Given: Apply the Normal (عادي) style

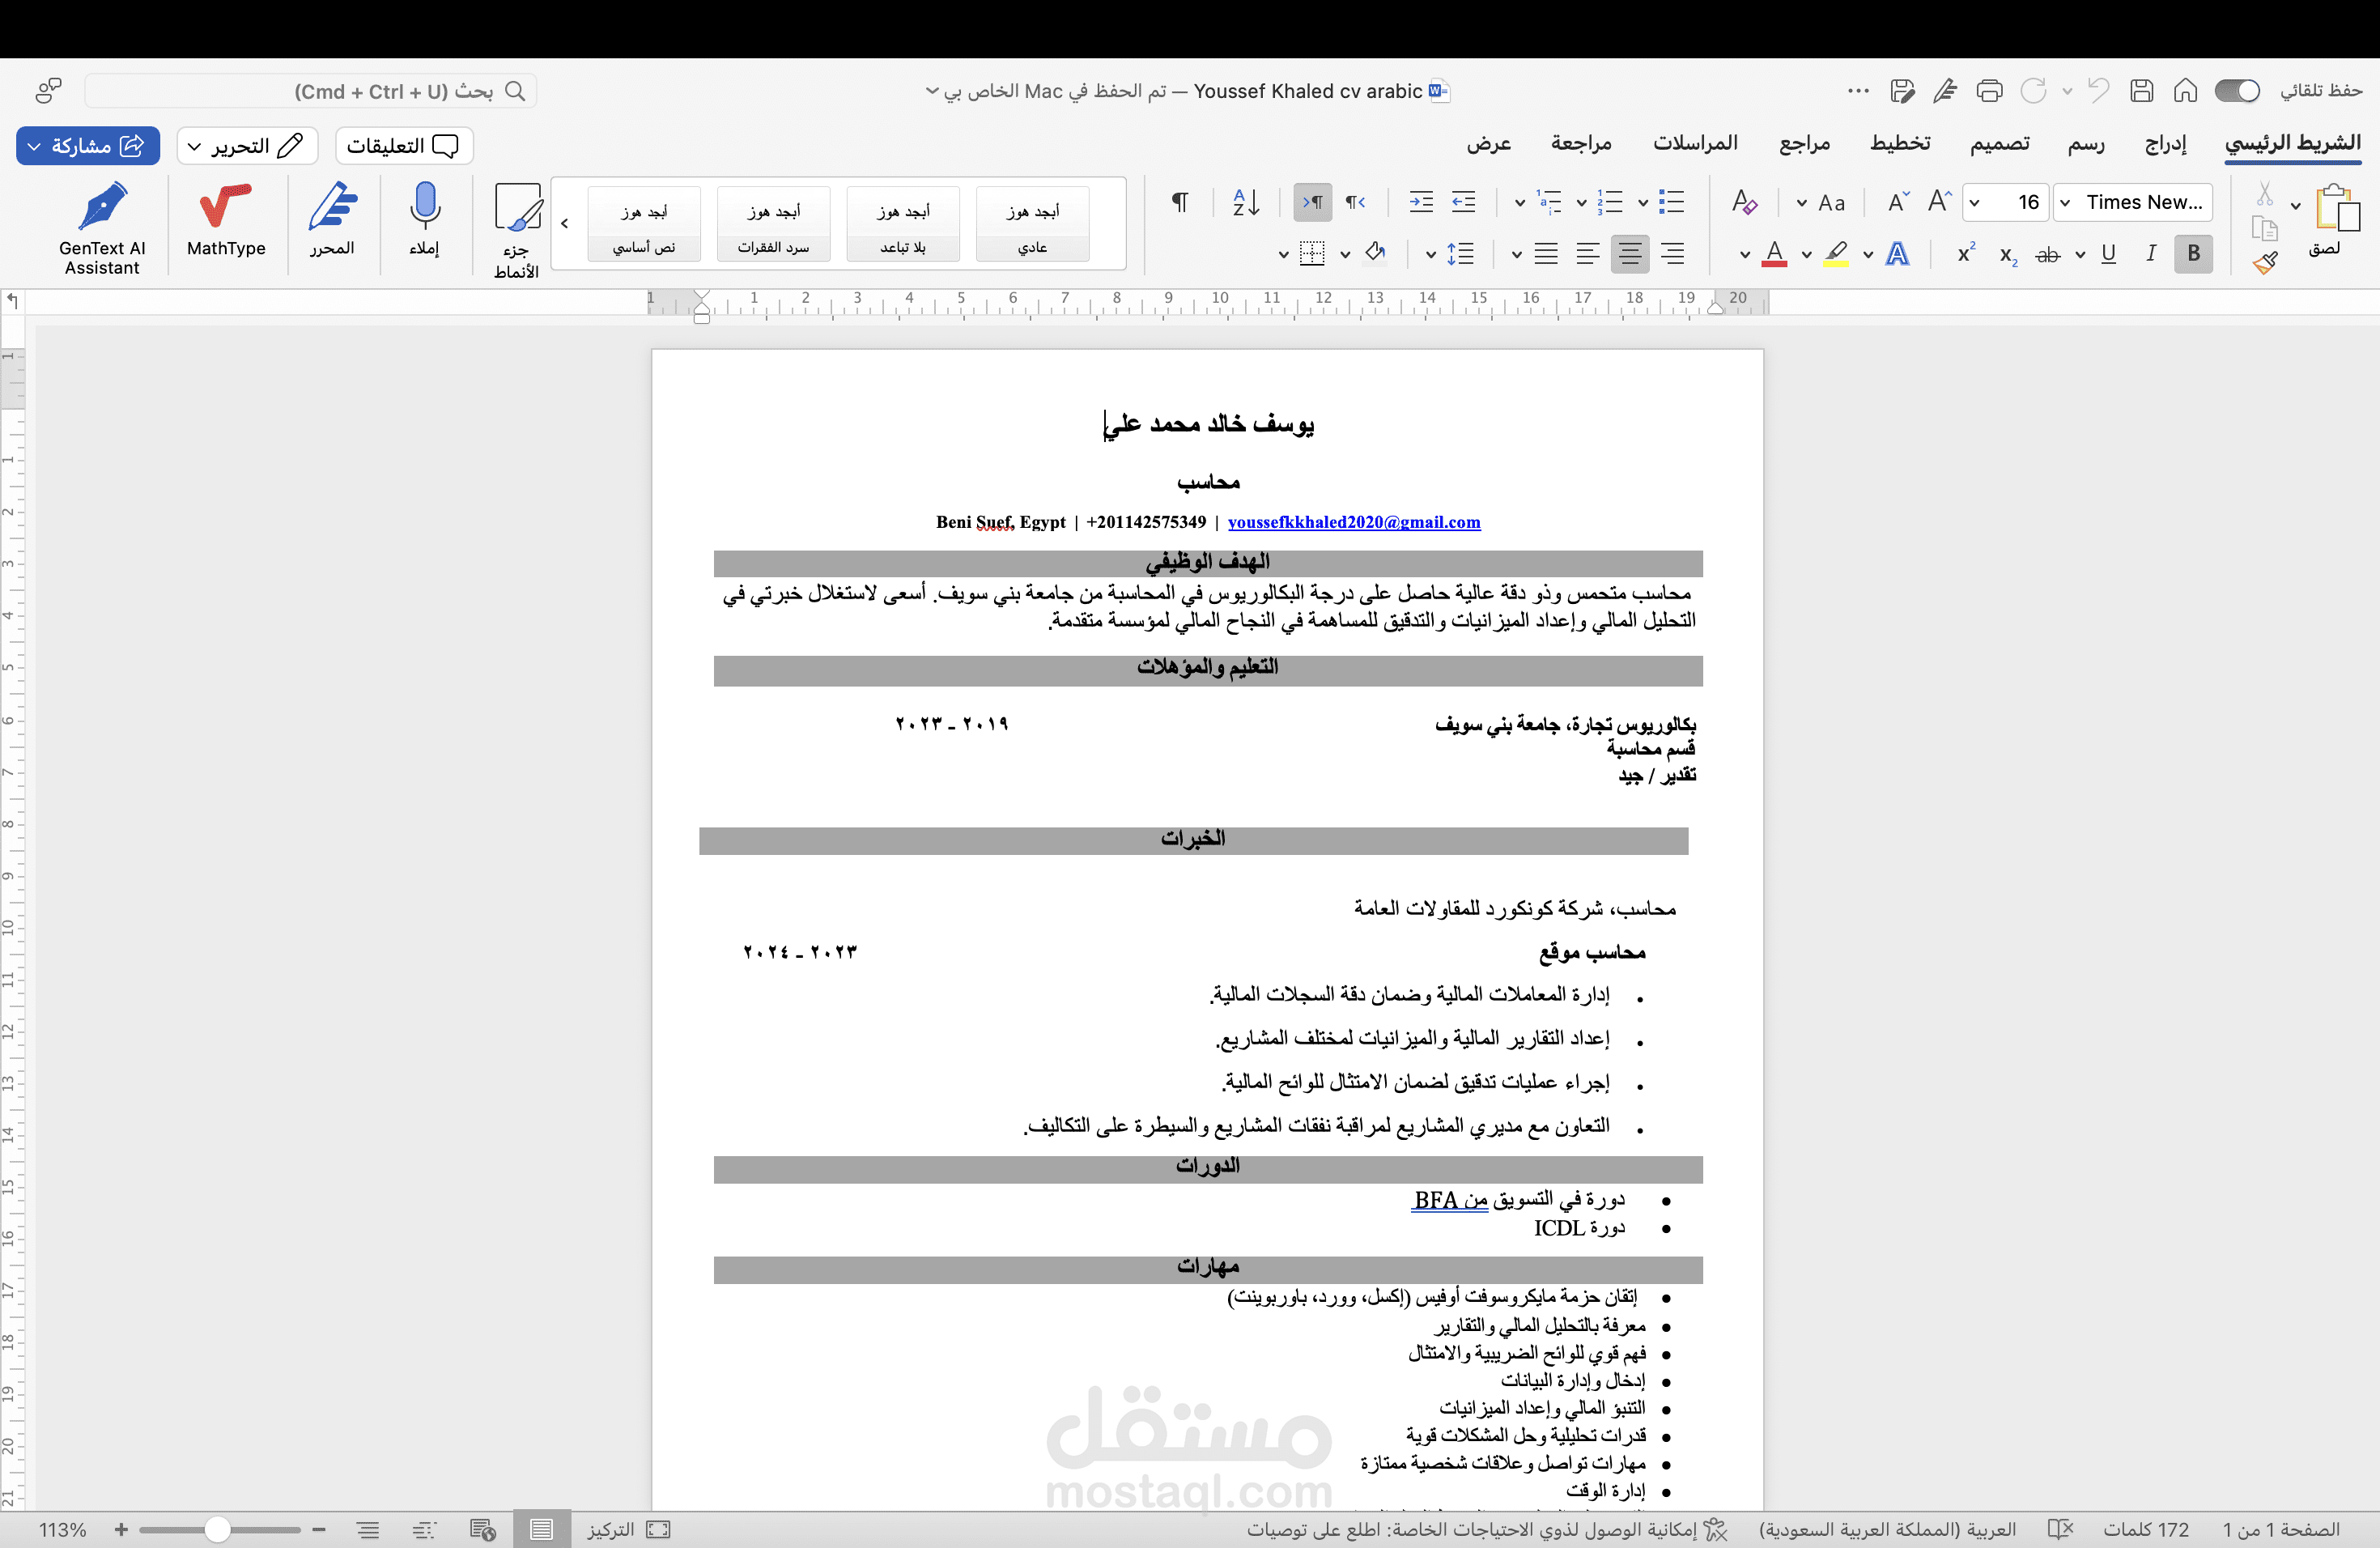Looking at the screenshot, I should (1033, 224).
